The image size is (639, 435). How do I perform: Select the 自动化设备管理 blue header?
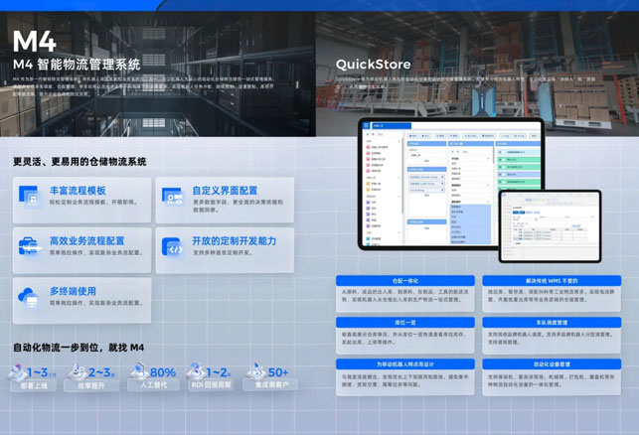[552, 364]
